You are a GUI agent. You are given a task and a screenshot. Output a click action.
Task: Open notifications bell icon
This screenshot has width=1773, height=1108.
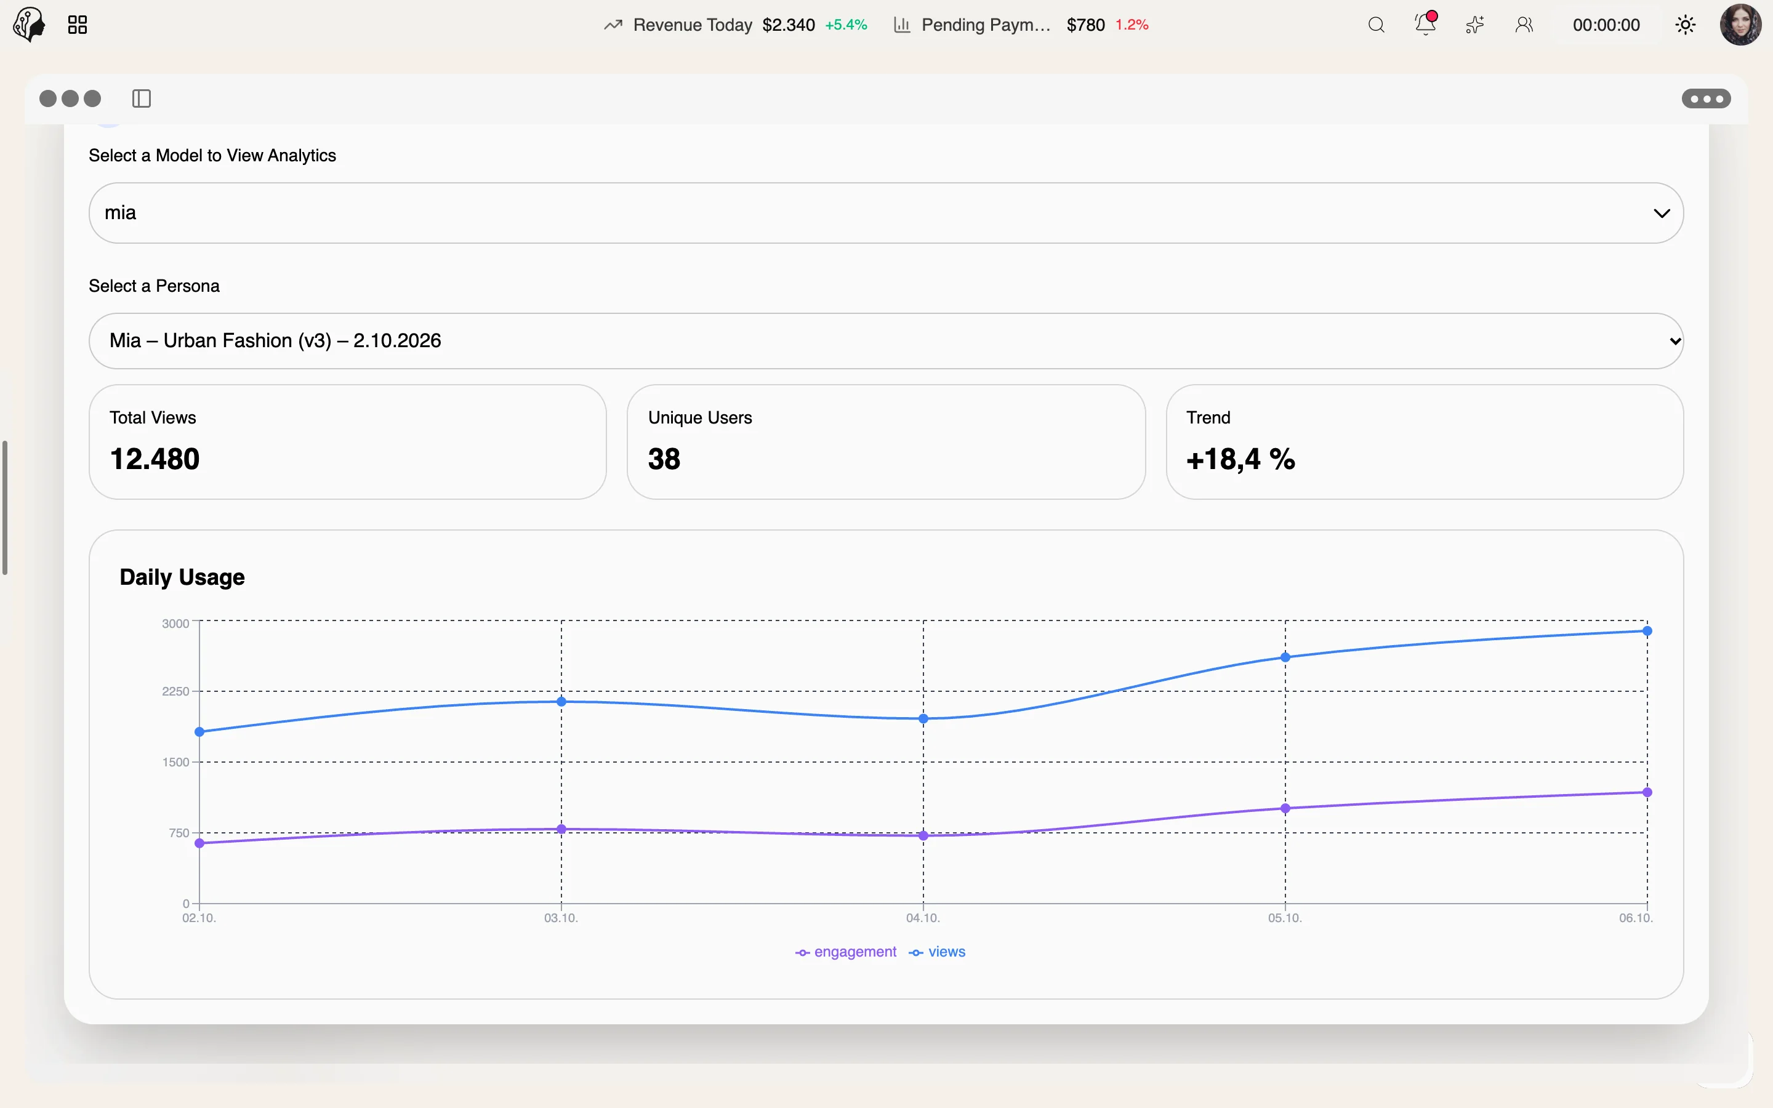[x=1425, y=24]
